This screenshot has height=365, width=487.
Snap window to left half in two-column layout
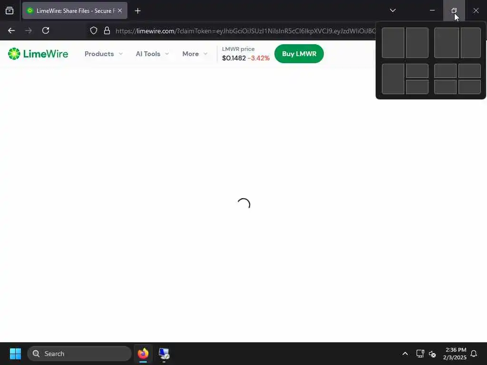point(393,43)
